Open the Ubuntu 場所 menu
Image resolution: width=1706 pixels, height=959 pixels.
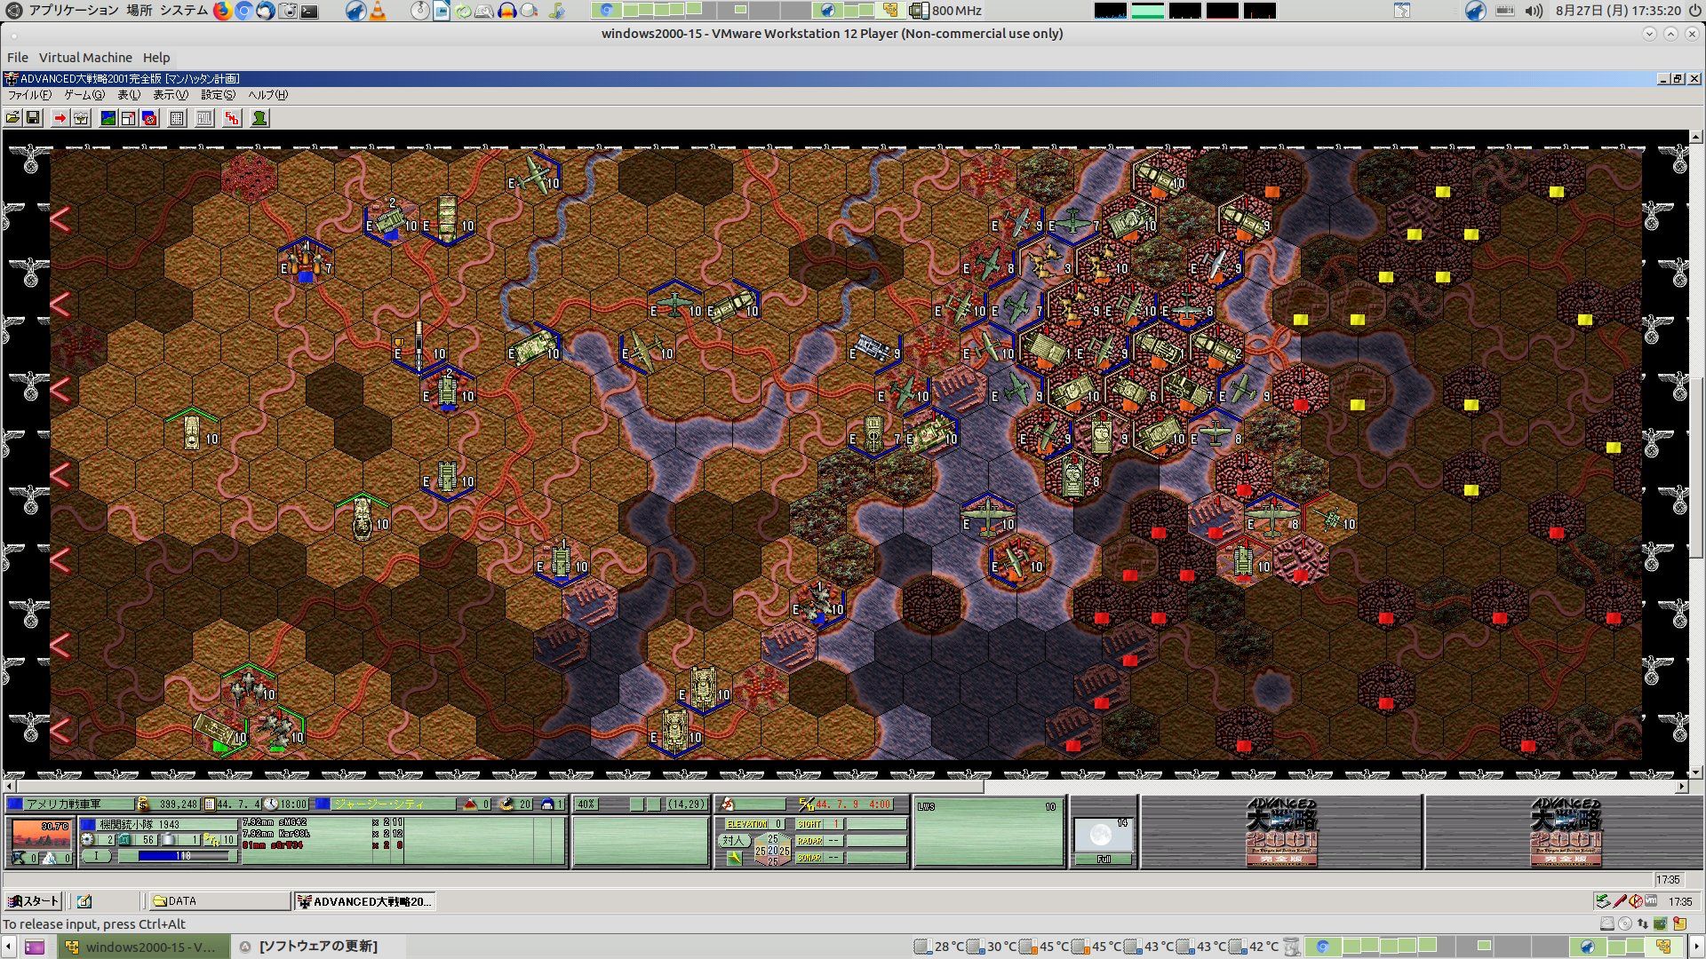pos(139,11)
